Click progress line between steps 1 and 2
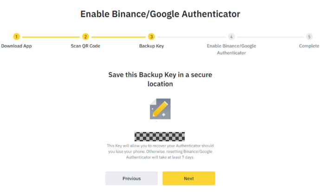 click(51, 37)
